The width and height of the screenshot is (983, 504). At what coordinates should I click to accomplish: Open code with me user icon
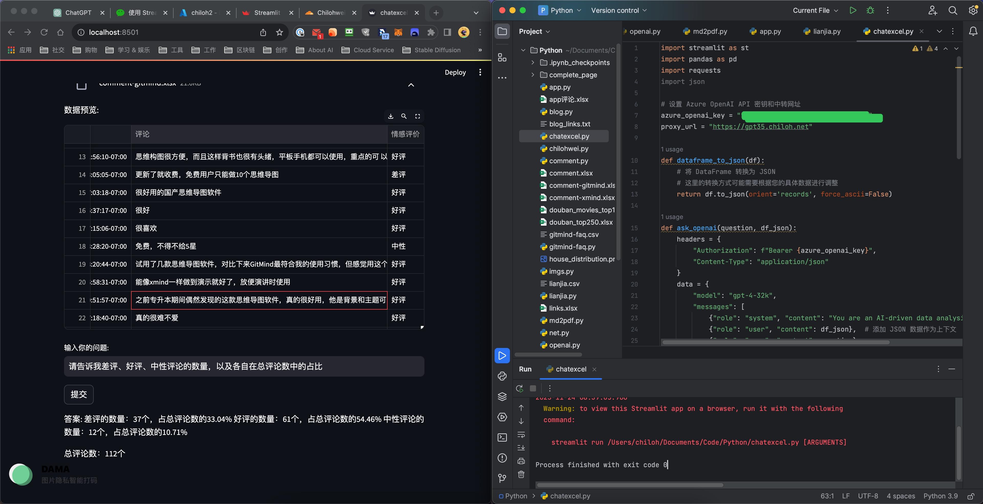pos(933,11)
